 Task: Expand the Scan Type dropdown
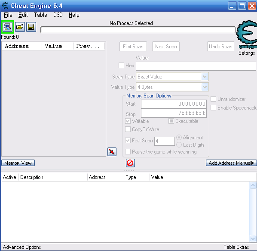pyautogui.click(x=205, y=77)
